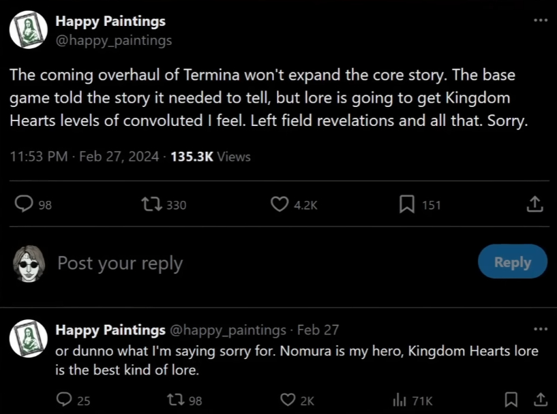The height and width of the screenshot is (414, 557).
Task: Open the Feb 27 timestamp on reply
Action: click(318, 330)
